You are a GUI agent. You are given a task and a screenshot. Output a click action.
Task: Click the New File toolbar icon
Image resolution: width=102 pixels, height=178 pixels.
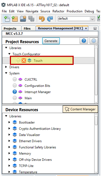pos(7,19)
